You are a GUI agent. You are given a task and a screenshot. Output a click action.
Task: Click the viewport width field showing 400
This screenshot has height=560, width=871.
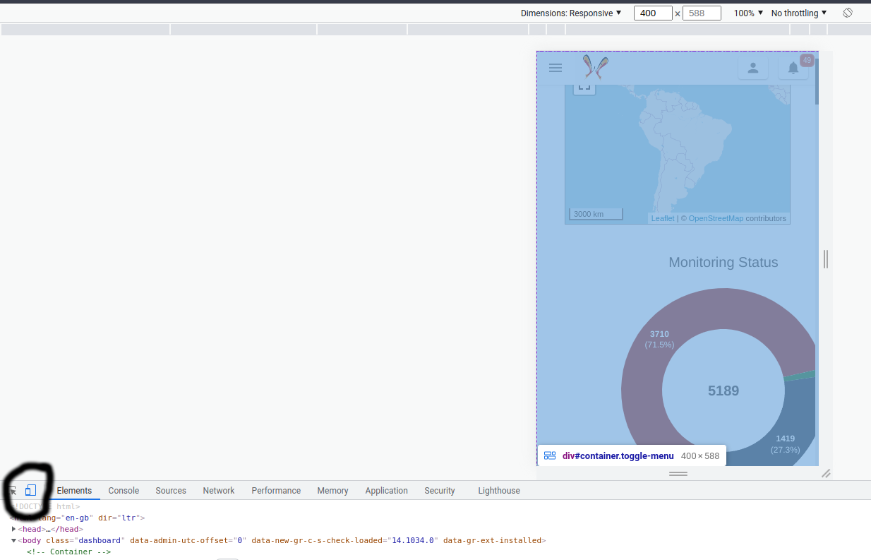pos(653,12)
